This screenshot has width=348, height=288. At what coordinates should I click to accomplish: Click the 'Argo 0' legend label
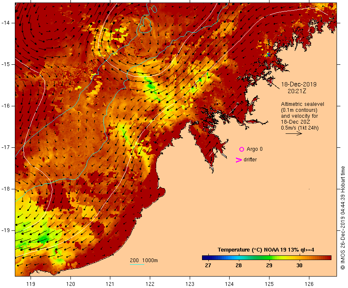pos(255,149)
